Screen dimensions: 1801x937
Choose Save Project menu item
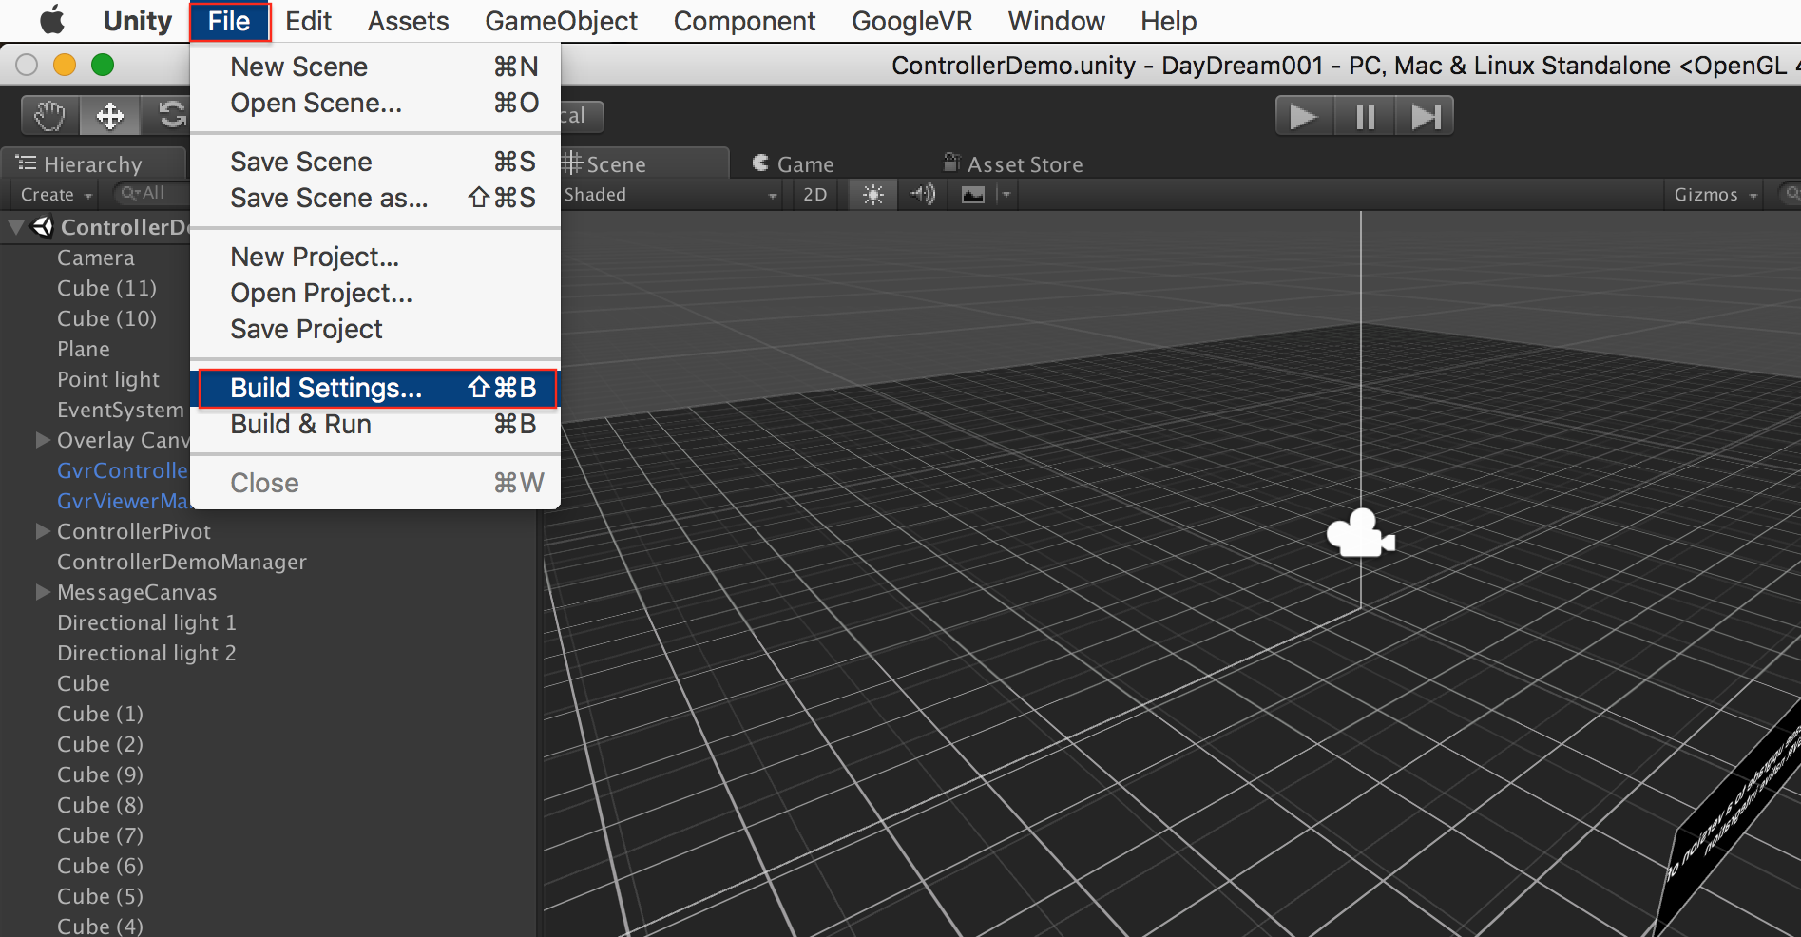coord(375,329)
